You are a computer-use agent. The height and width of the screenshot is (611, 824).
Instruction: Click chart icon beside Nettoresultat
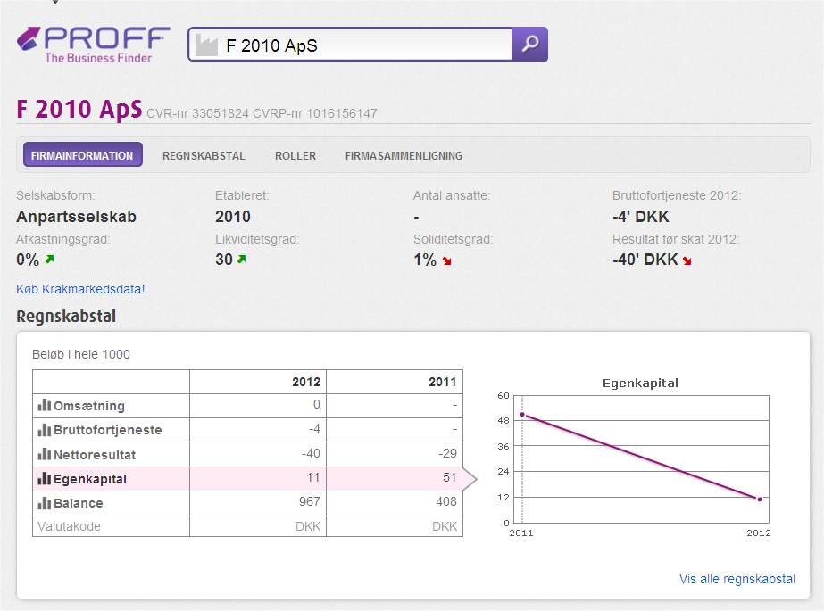pyautogui.click(x=44, y=455)
